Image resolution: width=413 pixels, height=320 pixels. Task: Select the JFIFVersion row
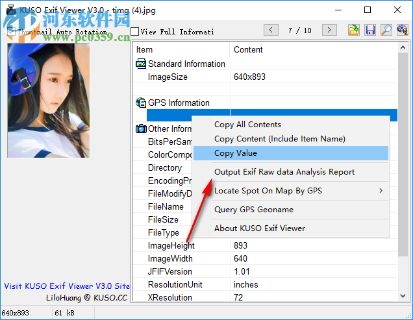(265, 271)
